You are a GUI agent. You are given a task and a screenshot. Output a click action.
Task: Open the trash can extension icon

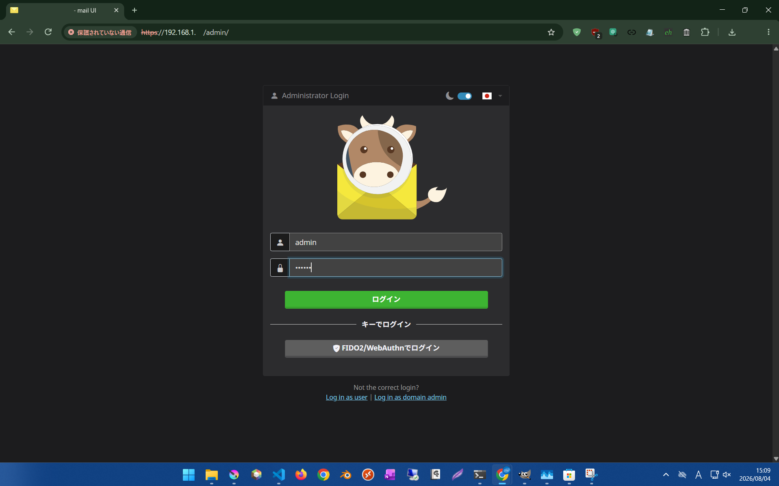(686, 32)
